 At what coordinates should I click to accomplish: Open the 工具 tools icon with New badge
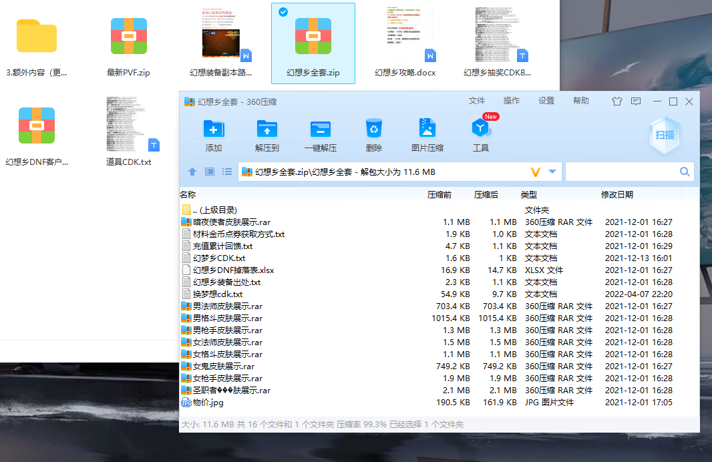coord(481,128)
